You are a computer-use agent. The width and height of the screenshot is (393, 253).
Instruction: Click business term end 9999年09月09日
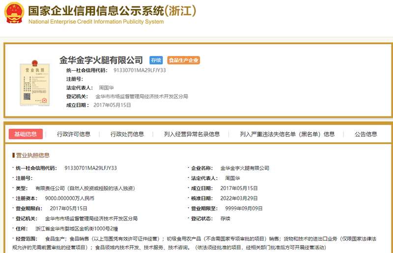tap(244, 208)
